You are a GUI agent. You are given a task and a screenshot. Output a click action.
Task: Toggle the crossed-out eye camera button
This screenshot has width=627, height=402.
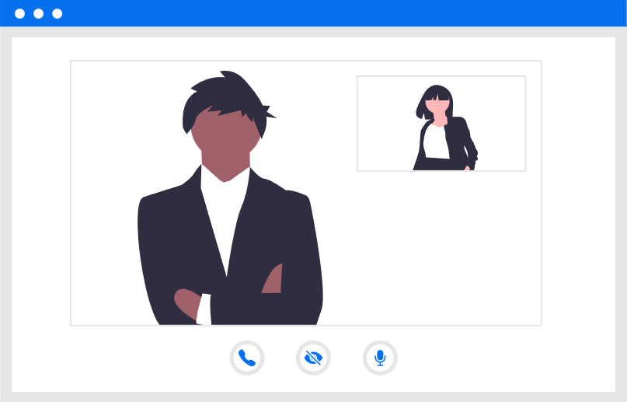click(314, 358)
